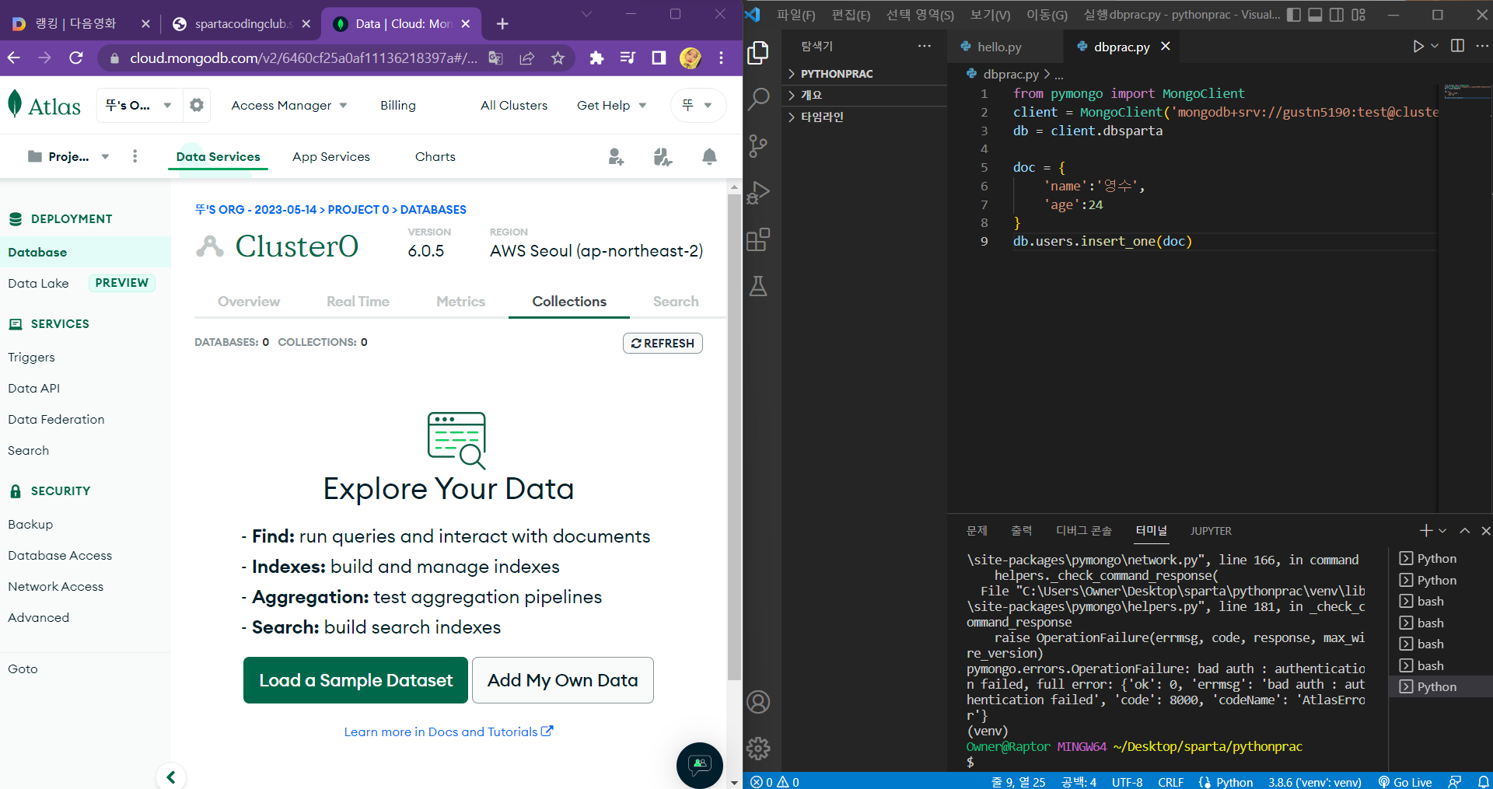The height and width of the screenshot is (789, 1493).
Task: Open the VS Code Explorer view
Action: (758, 53)
